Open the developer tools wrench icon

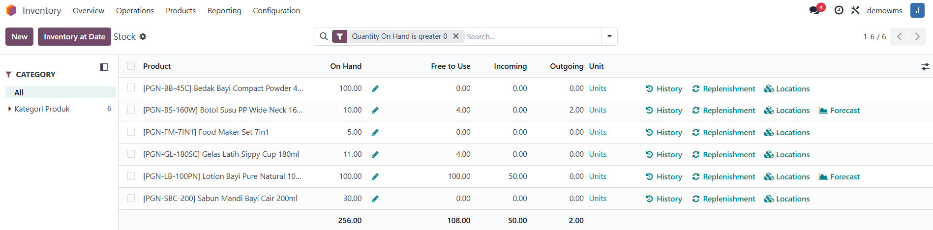(x=855, y=10)
